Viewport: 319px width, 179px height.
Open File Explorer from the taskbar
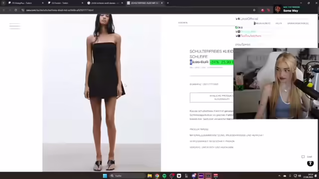click(x=150, y=176)
